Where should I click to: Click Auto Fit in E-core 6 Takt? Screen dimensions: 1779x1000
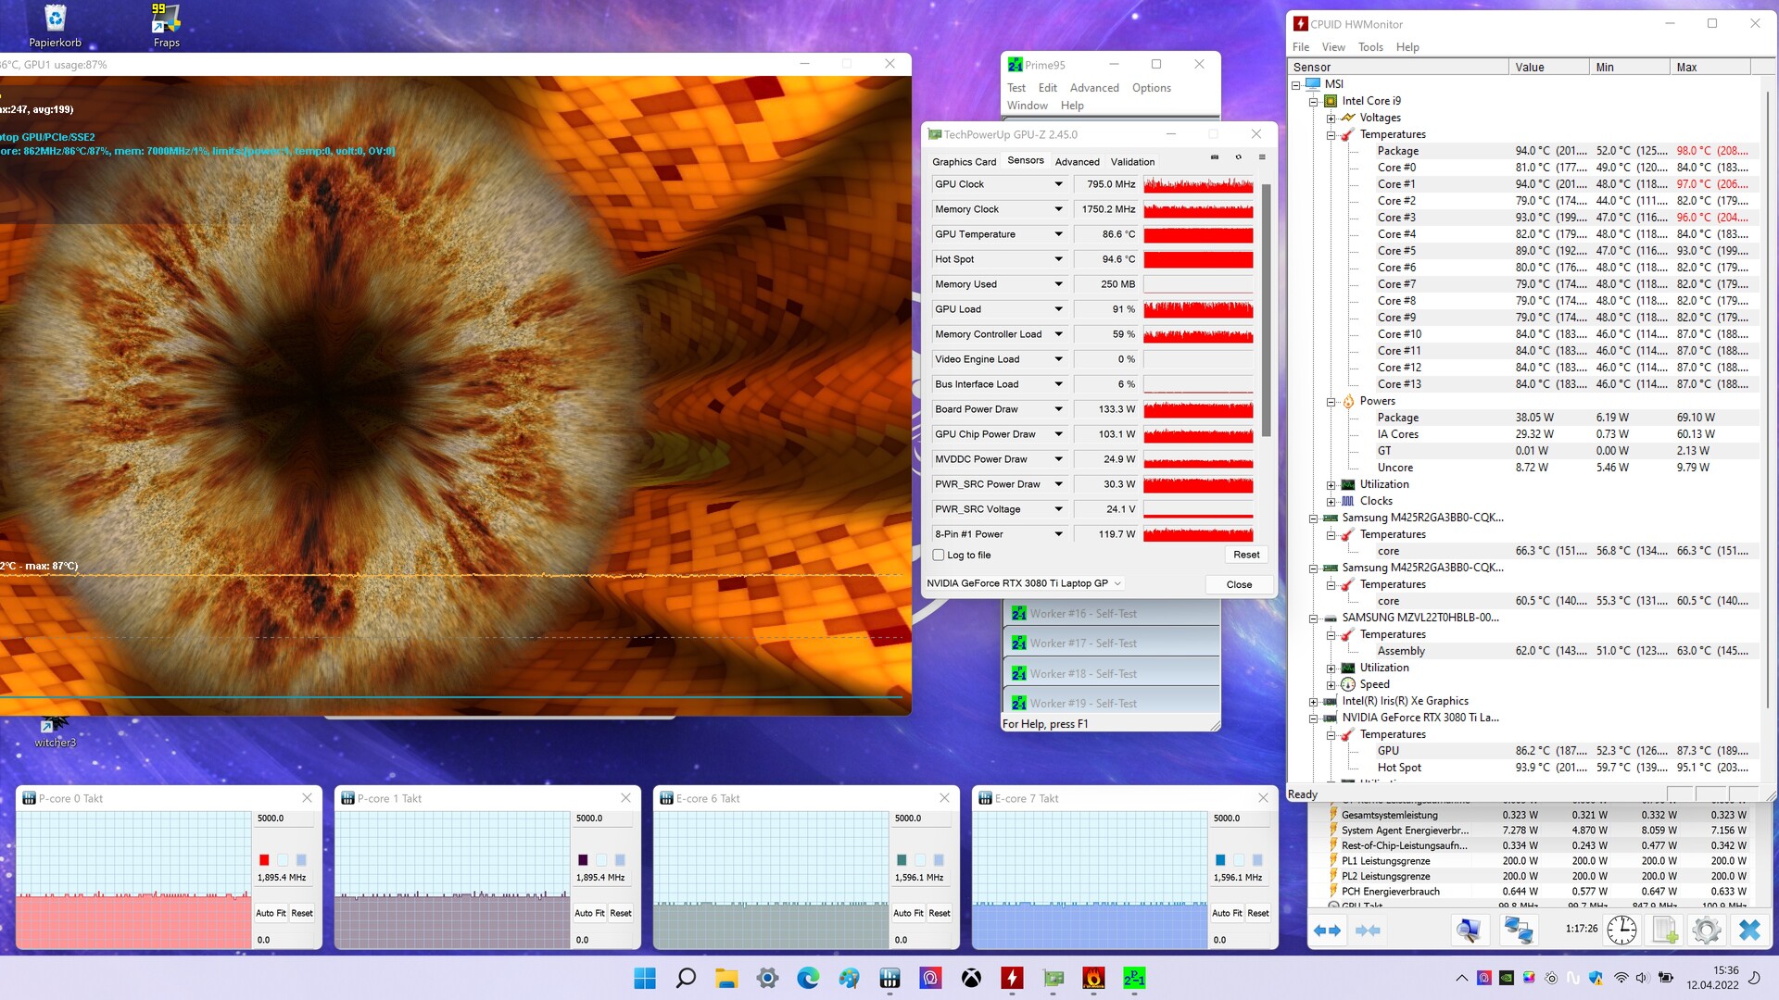908,913
